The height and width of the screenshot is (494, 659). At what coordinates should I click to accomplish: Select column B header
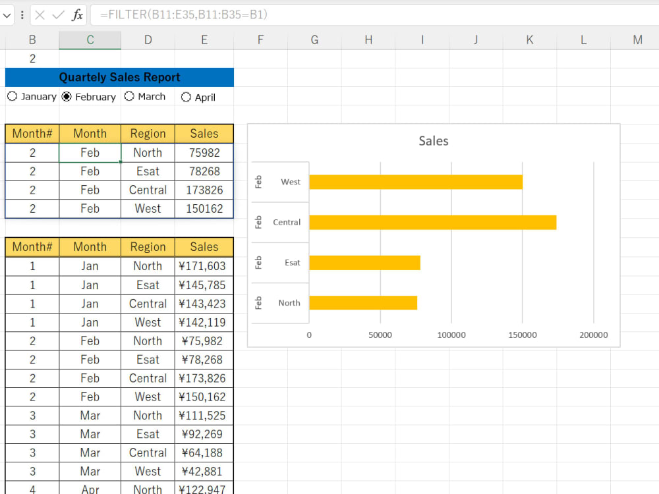pyautogui.click(x=32, y=40)
